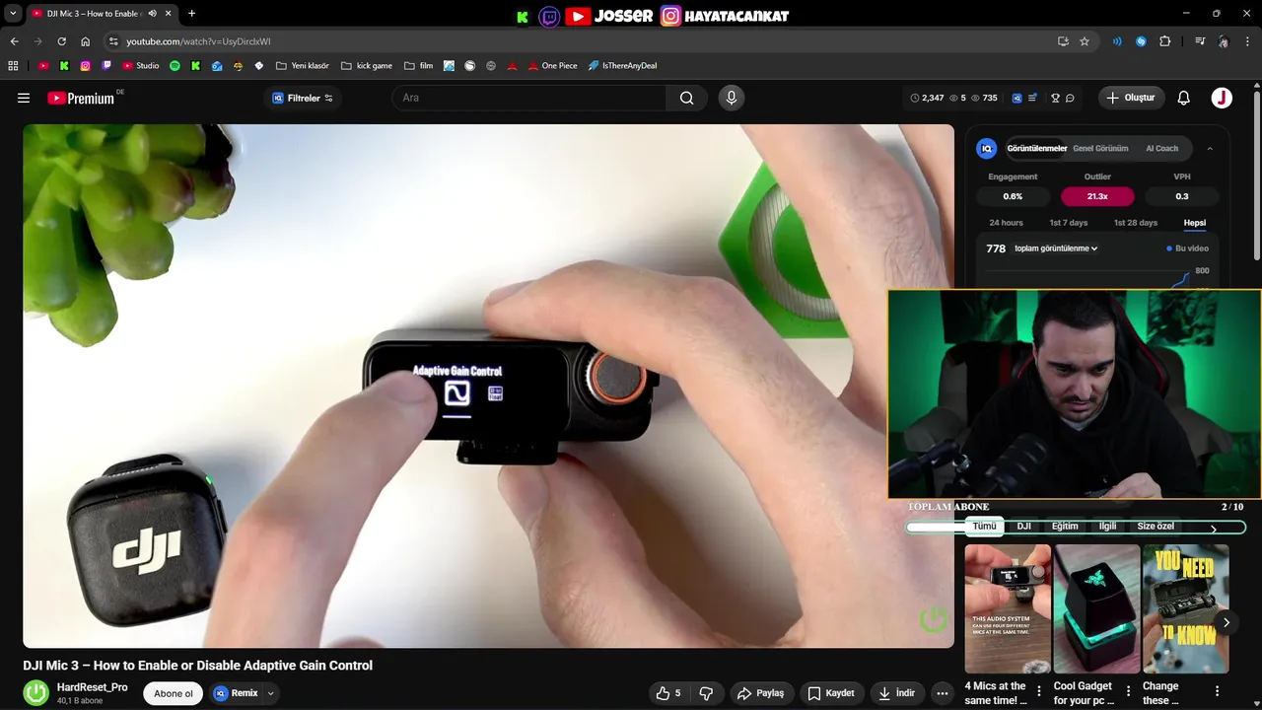1262x710 pixels.
Task: Open options for '4 Mics at the same time' video
Action: (1039, 691)
